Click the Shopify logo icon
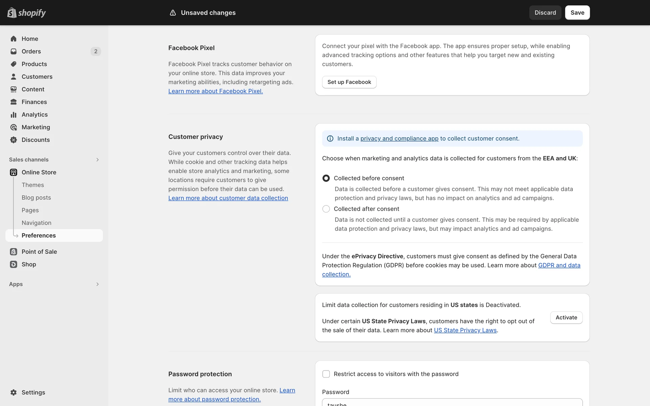 tap(12, 13)
